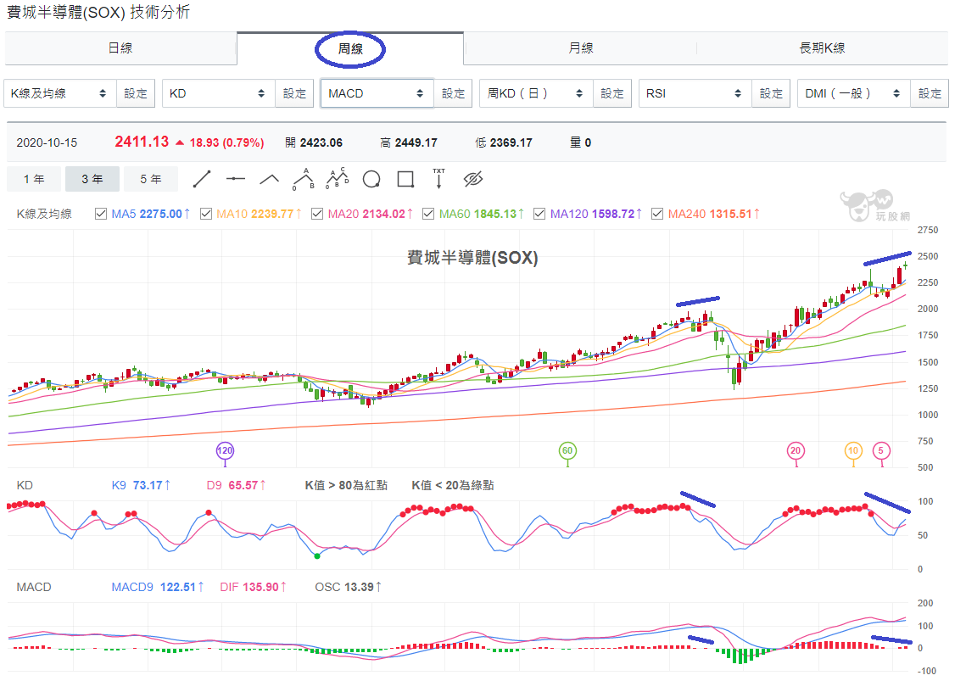Select the angle line drawing tool
Image resolution: width=966 pixels, height=681 pixels.
pos(269,179)
